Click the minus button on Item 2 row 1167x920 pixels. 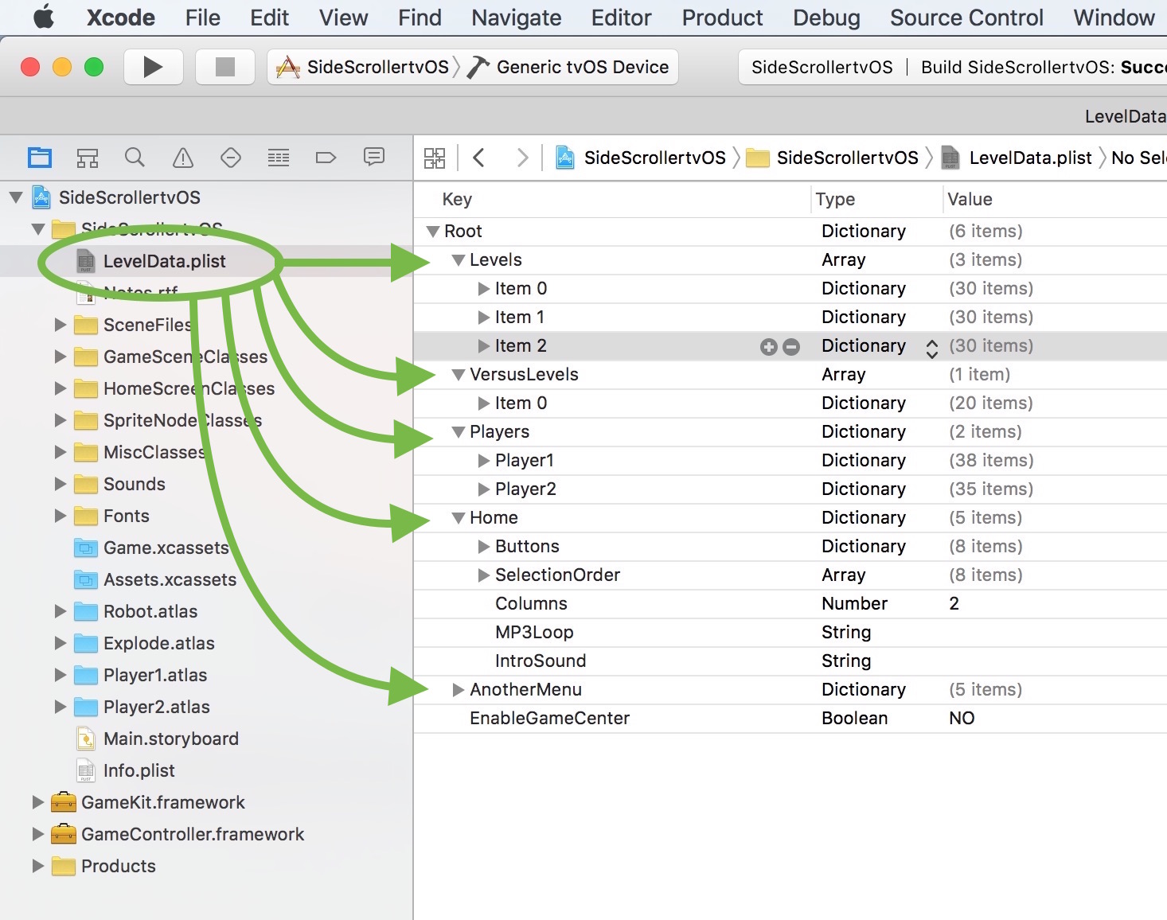pos(790,346)
